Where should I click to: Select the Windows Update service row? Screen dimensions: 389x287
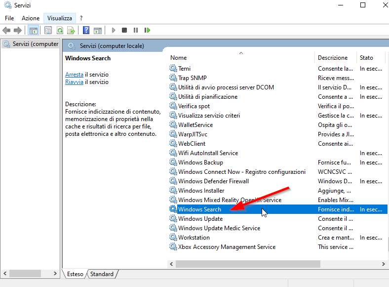(200, 219)
